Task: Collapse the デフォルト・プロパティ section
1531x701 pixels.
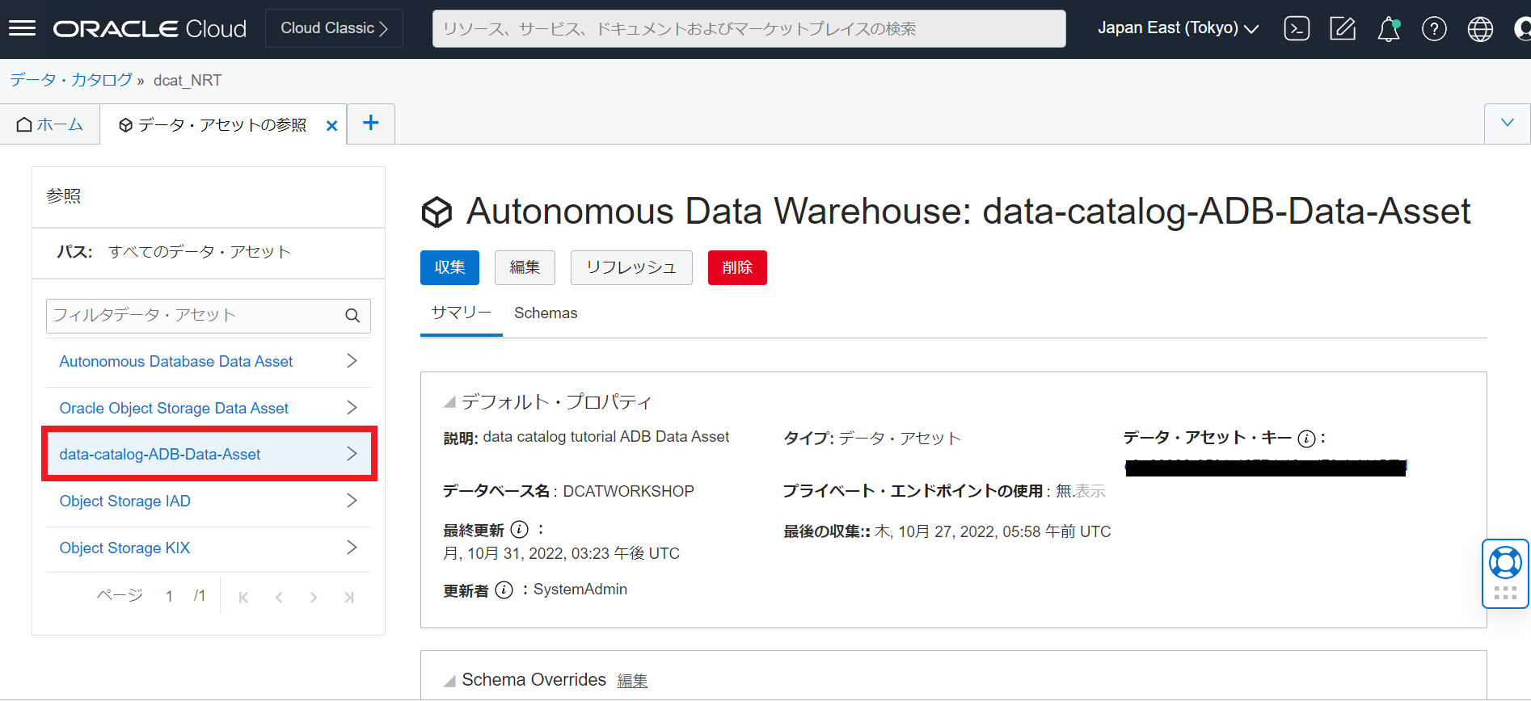Action: coord(449,402)
